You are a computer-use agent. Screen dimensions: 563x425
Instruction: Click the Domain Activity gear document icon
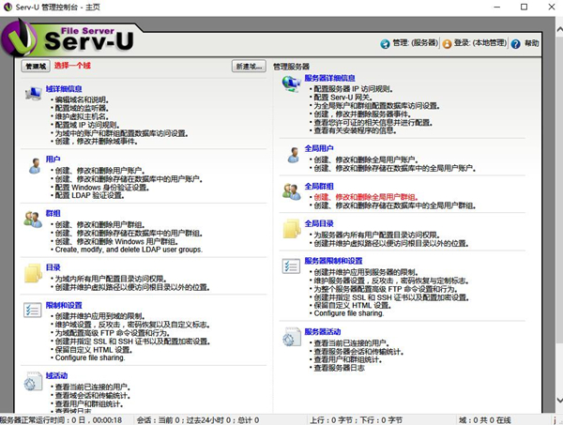(33, 382)
